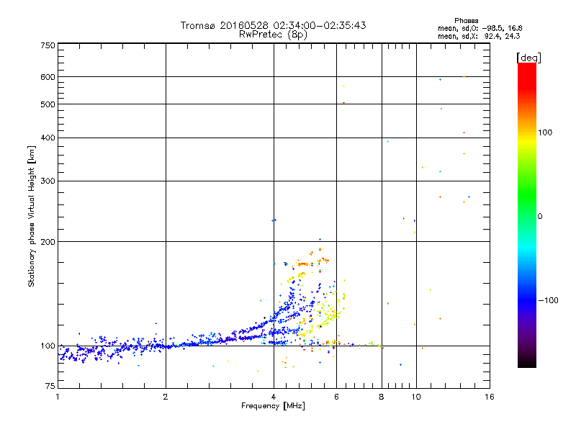
Task: Click the x-axis tick label "1"
Action: click(x=58, y=397)
